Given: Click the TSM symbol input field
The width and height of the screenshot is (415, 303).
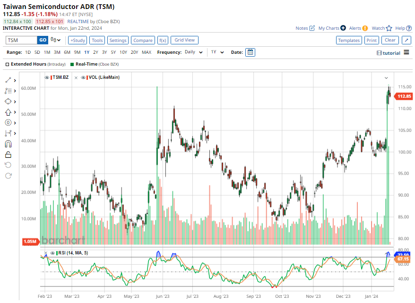Looking at the screenshot, I should pyautogui.click(x=21, y=41).
